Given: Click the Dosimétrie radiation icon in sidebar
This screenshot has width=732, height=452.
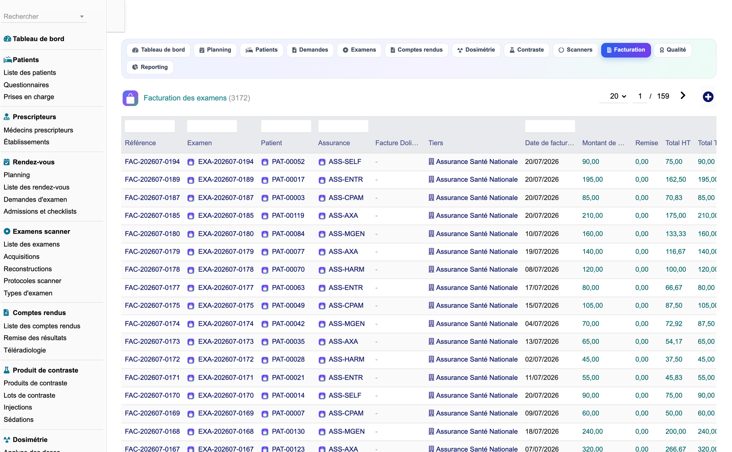Looking at the screenshot, I should (7, 440).
